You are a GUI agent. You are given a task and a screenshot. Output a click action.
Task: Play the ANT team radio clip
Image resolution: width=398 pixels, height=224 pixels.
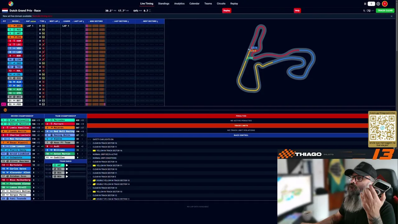tap(67, 165)
